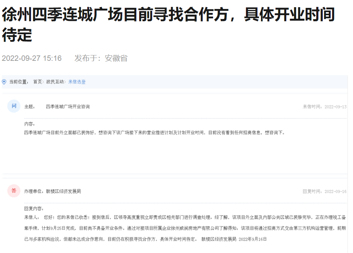Click the 当前位置: label

click(x=19, y=82)
